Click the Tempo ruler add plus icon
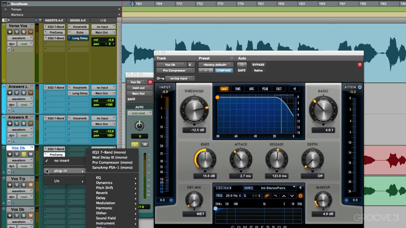The height and width of the screenshot is (228, 406). (119, 9)
